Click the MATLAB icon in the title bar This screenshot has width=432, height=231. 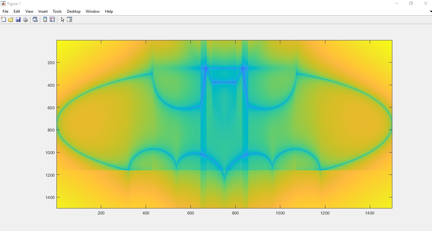click(x=3, y=3)
